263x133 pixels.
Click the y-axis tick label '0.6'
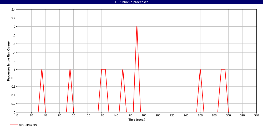point(13,87)
